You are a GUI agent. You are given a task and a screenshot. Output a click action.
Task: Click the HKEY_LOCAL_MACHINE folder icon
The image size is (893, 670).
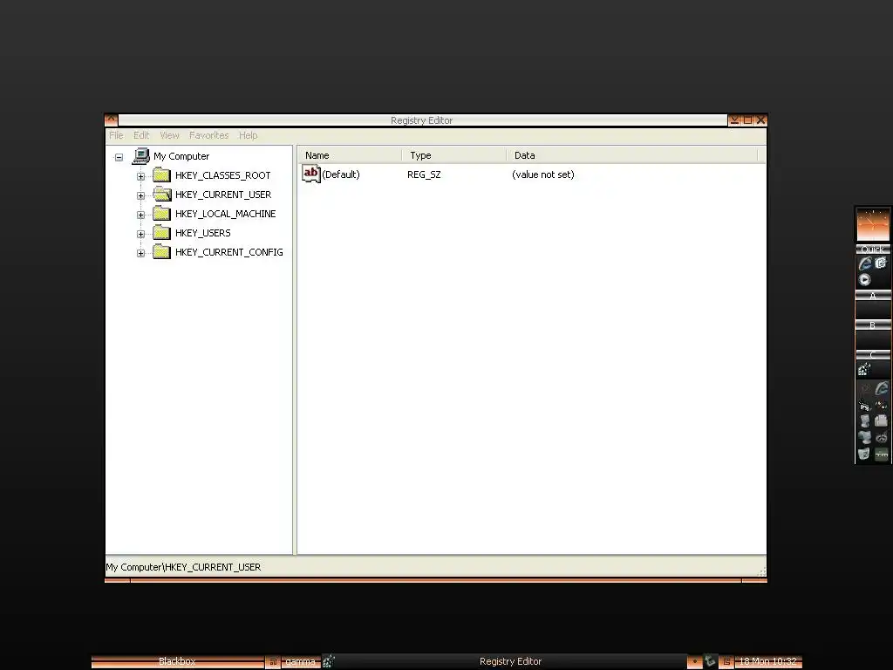(x=161, y=214)
